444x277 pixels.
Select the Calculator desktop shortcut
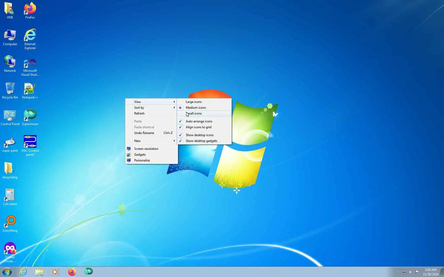(x=10, y=197)
